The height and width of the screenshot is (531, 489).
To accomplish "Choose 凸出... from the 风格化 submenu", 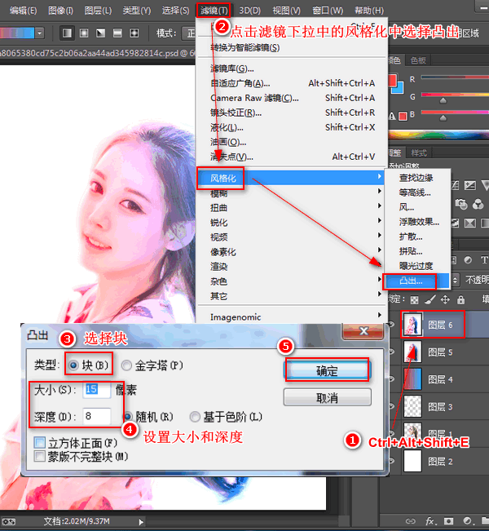I will click(x=417, y=281).
